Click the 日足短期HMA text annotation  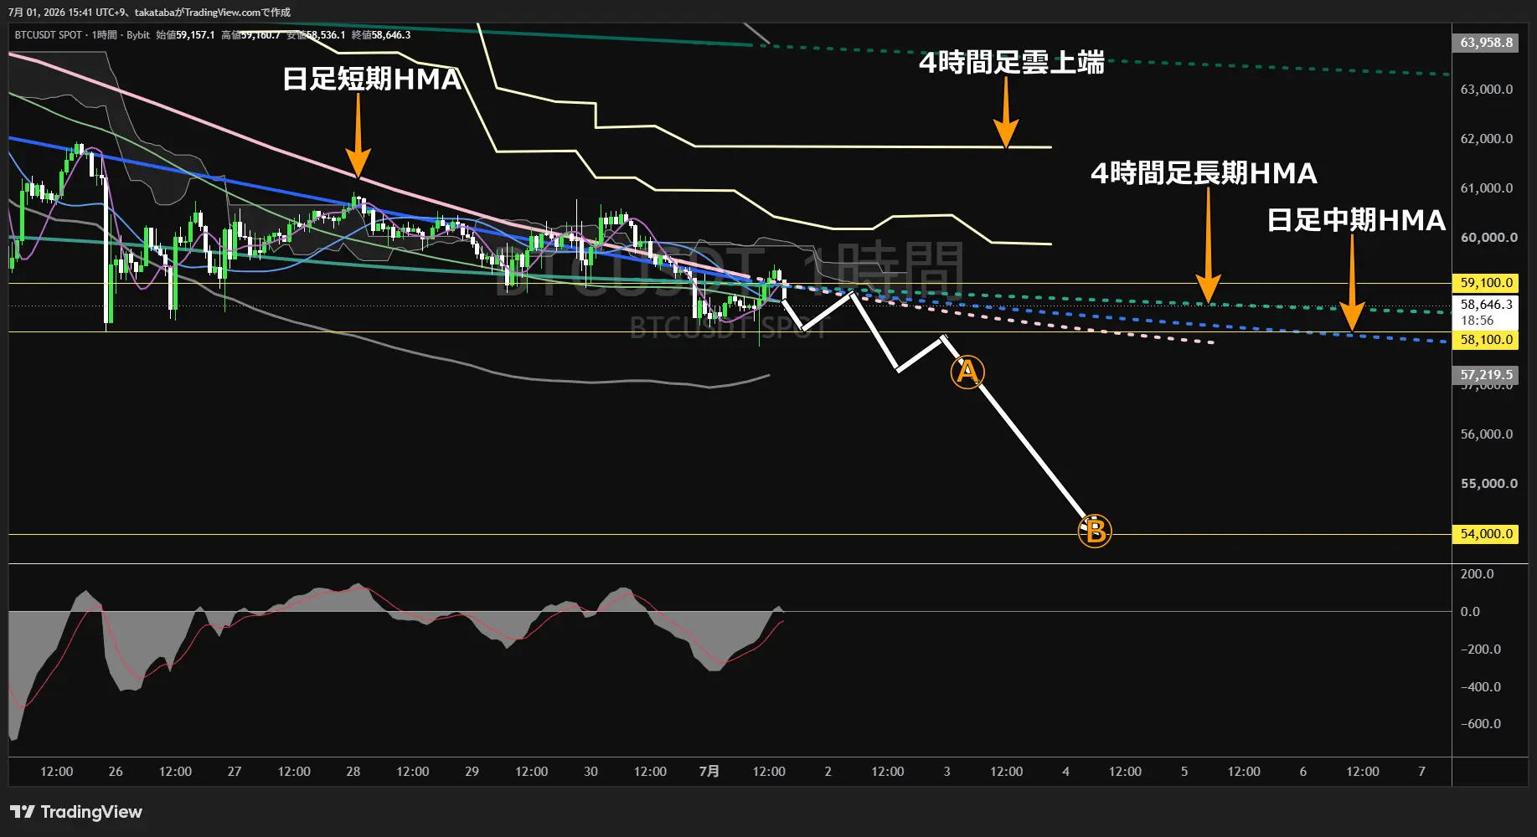pyautogui.click(x=372, y=79)
